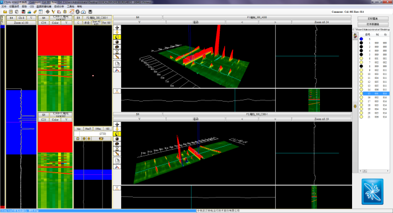Click the Rot 180° button
This screenshot has width=393, height=213.
tap(106, 23)
